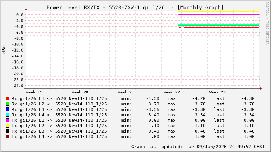Click Tx L1 last value 0.00

click(x=249, y=120)
